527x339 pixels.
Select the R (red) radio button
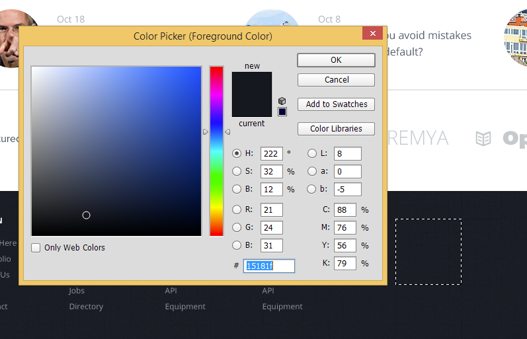coord(237,209)
